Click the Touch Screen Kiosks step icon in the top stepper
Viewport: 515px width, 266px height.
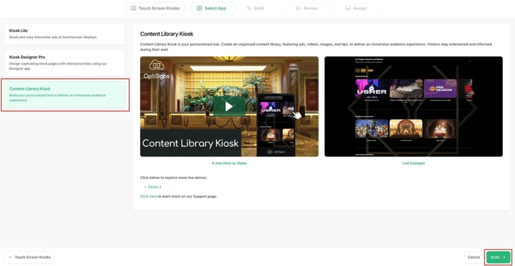133,8
